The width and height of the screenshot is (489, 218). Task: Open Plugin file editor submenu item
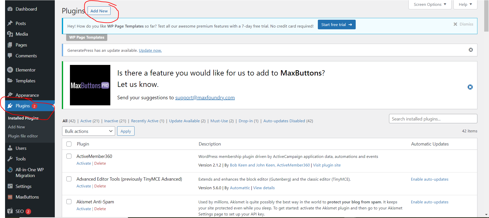(x=23, y=136)
